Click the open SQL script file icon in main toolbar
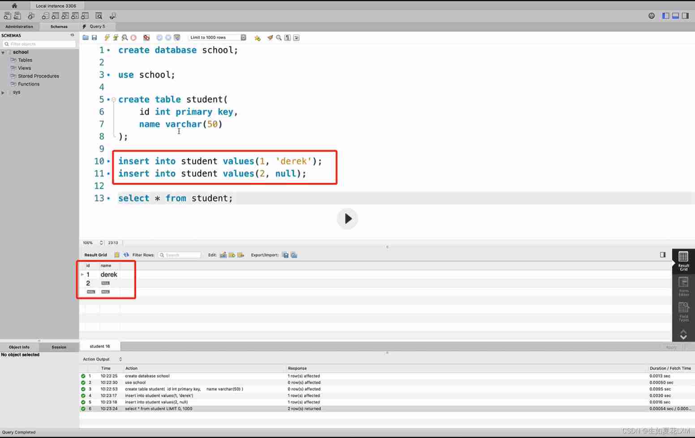Screen dimensions: 695x438 coord(17,16)
